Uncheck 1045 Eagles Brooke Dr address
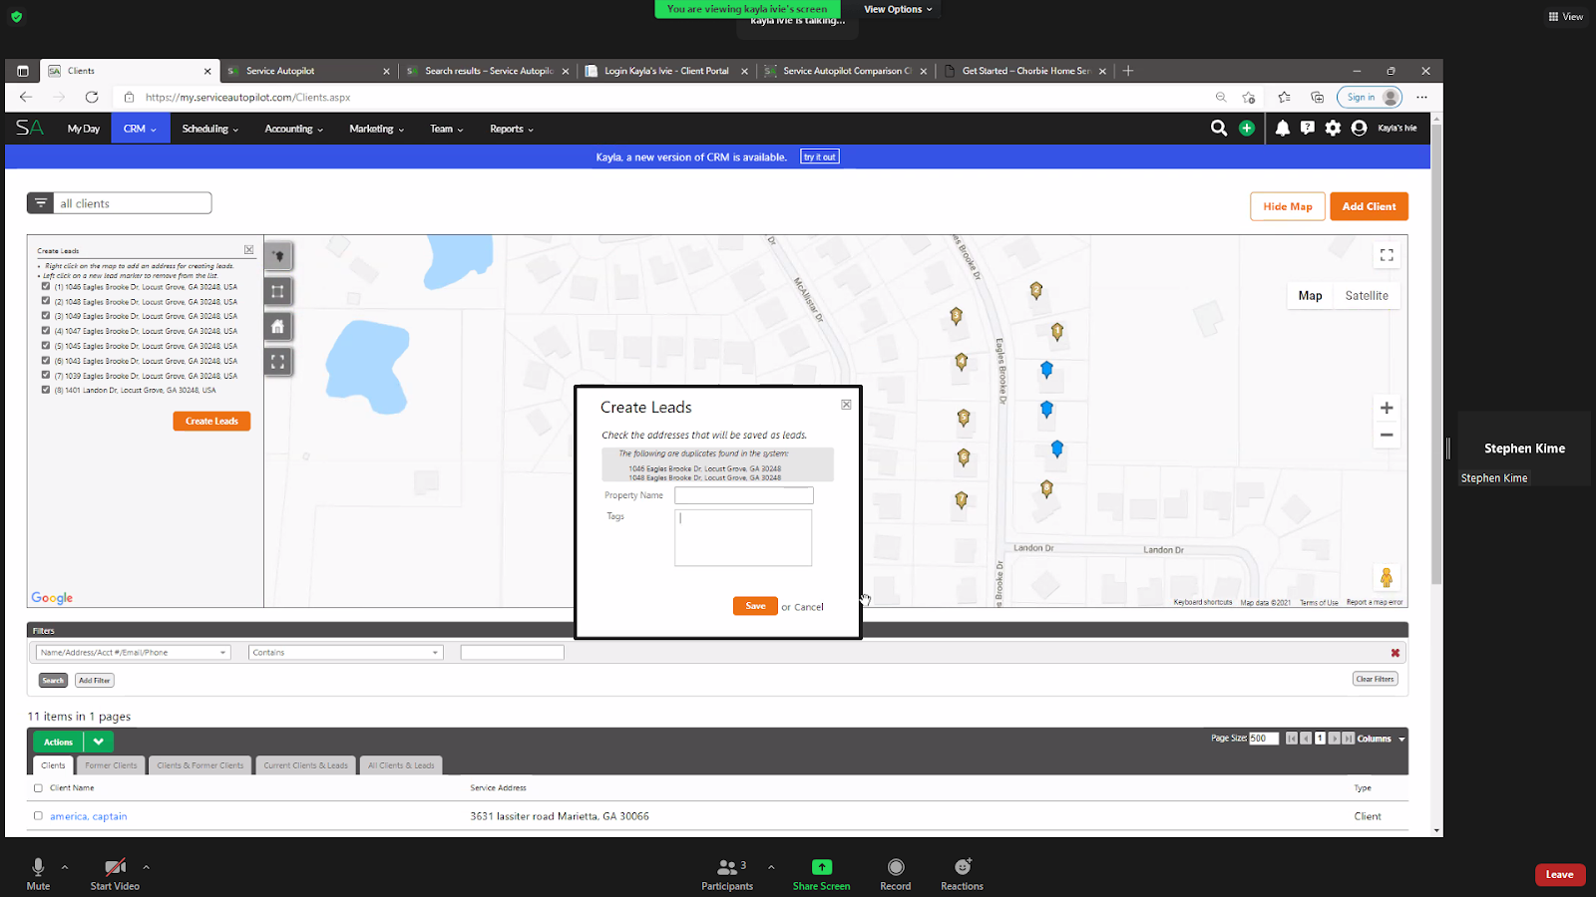 [46, 345]
